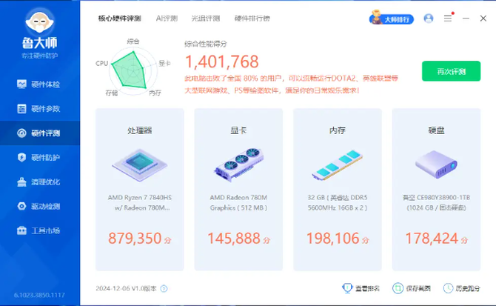Image resolution: width=496 pixels, height=306 pixels.
Task: Click the 保存截图 screenshot icon
Action: pyautogui.click(x=398, y=288)
